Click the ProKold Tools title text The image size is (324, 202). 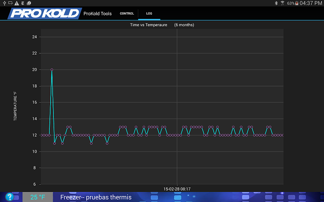coord(98,14)
